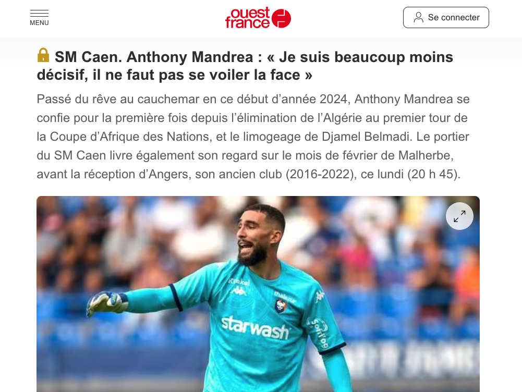Click the SM Caen crest on the jersey
The height and width of the screenshot is (392, 522).
tap(281, 306)
